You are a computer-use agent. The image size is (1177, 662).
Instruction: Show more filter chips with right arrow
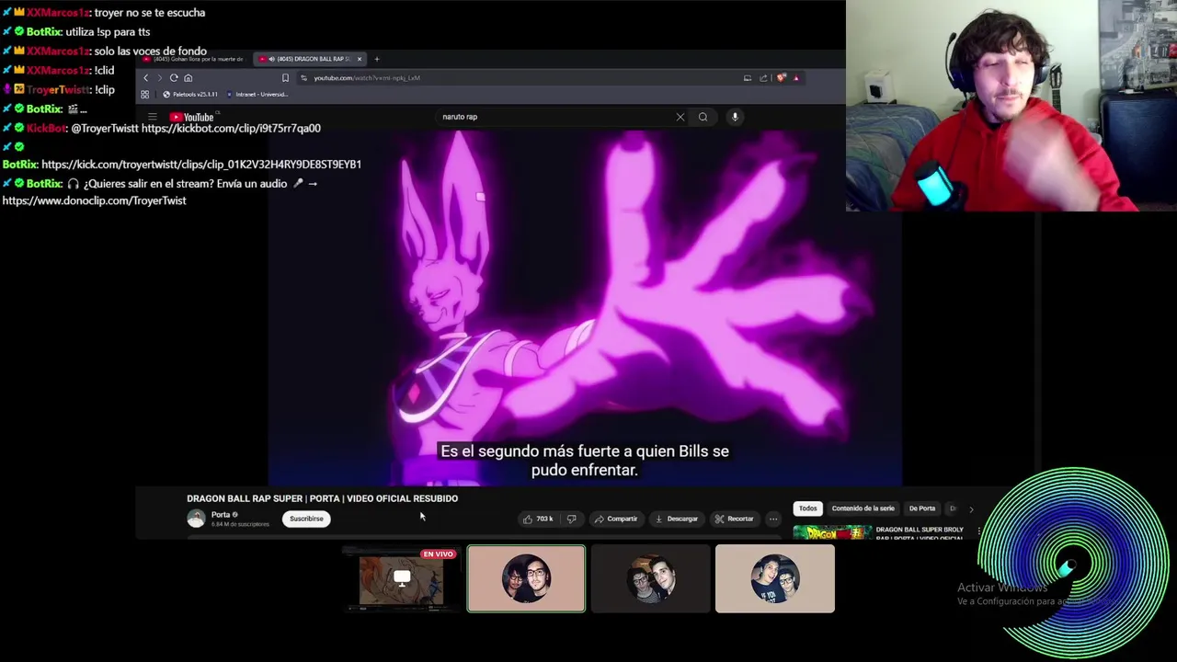971,508
